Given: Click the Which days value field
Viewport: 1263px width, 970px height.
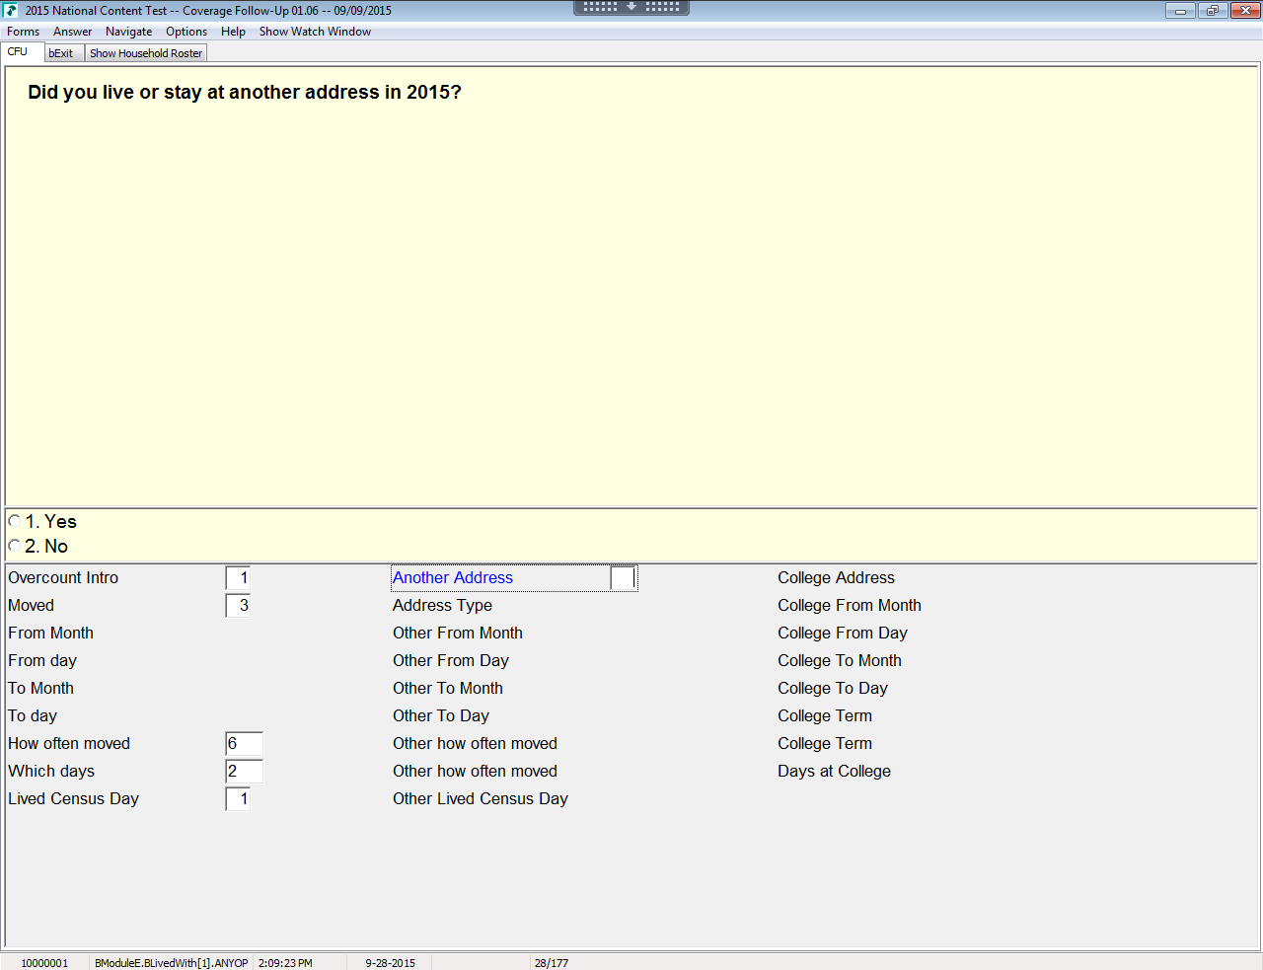Looking at the screenshot, I should pos(244,772).
